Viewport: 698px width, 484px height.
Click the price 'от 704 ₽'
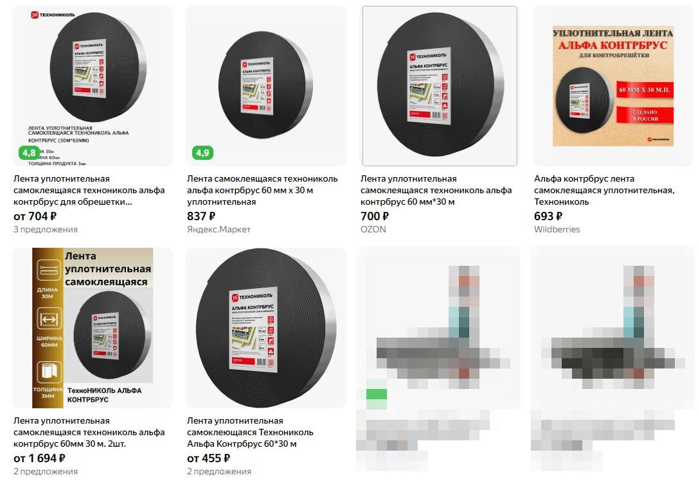(35, 216)
